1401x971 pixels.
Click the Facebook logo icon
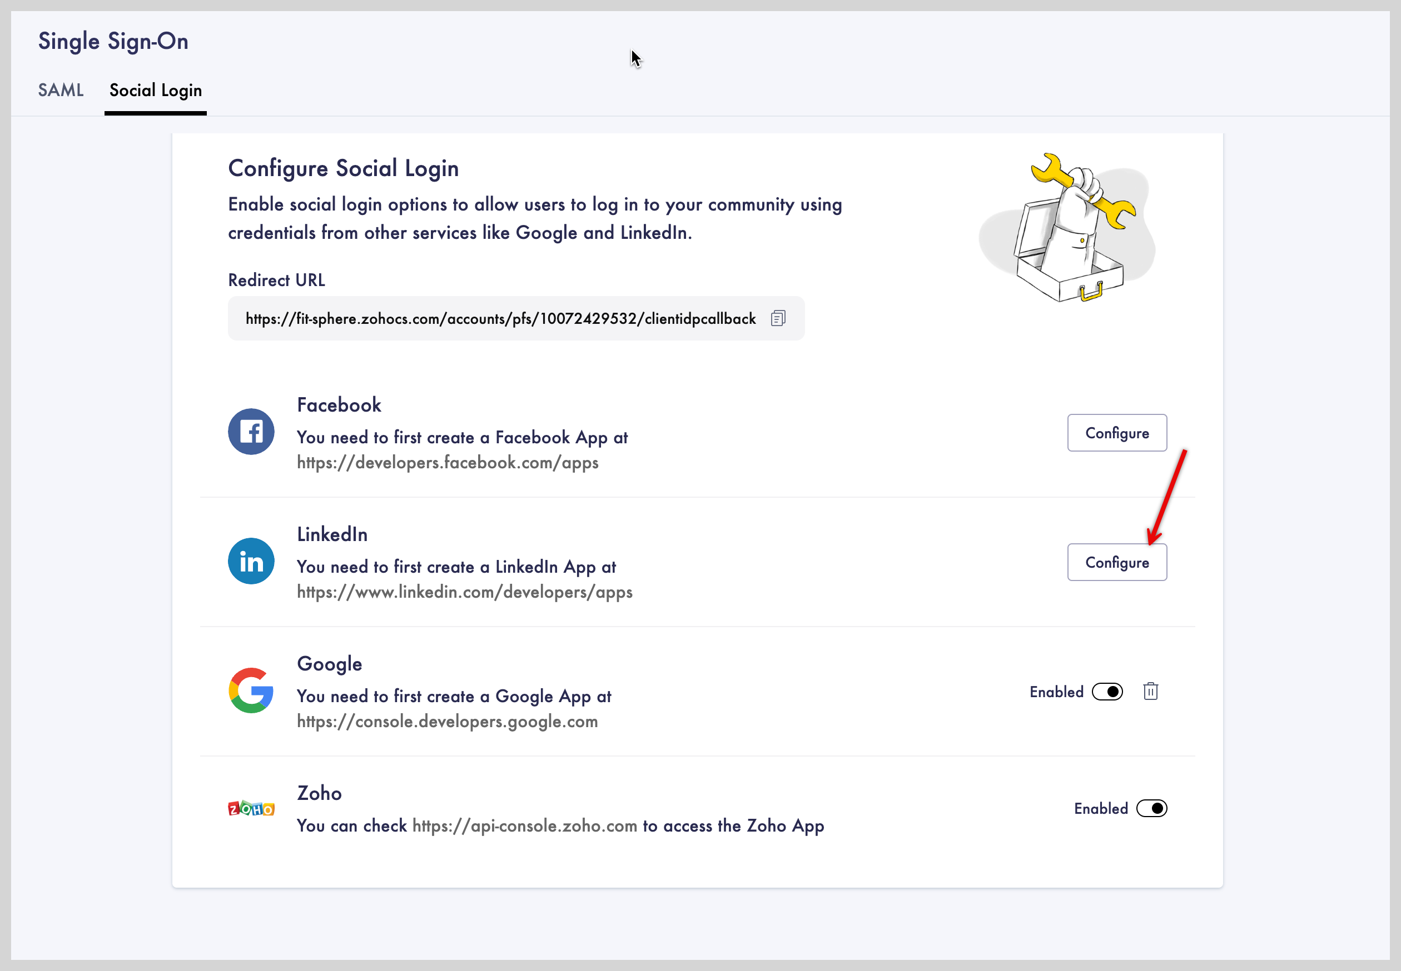251,432
